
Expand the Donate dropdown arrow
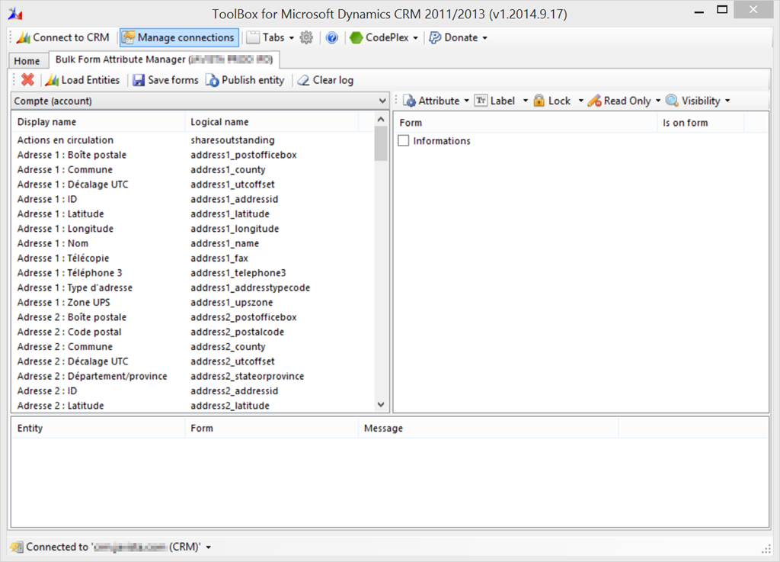click(484, 38)
